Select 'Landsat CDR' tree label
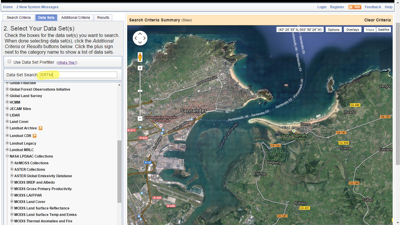The image size is (400, 225). 20,136
